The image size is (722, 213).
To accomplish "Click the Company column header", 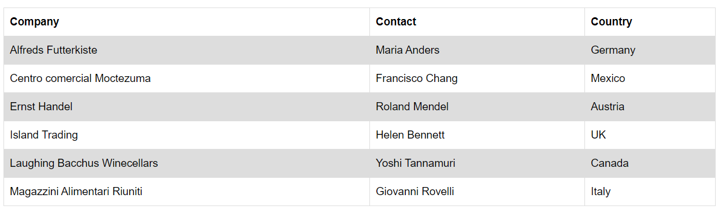I will [187, 22].
